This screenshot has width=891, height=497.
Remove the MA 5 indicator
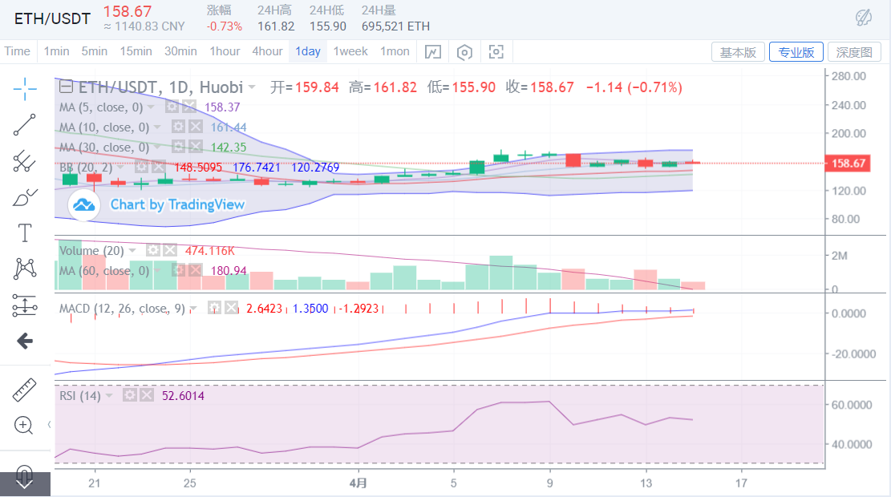point(189,107)
